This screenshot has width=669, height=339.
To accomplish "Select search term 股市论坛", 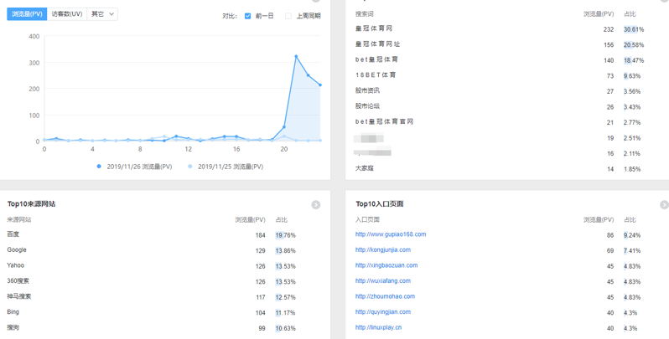I will (x=367, y=106).
